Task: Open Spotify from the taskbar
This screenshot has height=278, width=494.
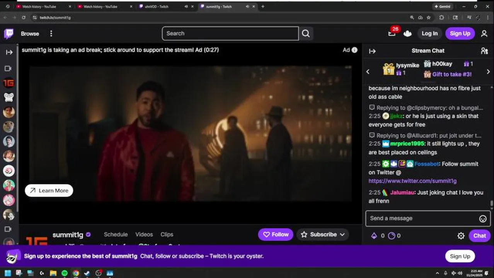Action: pos(65,273)
